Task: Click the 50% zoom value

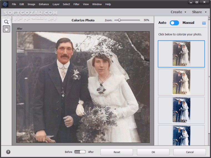Action: (x=146, y=20)
